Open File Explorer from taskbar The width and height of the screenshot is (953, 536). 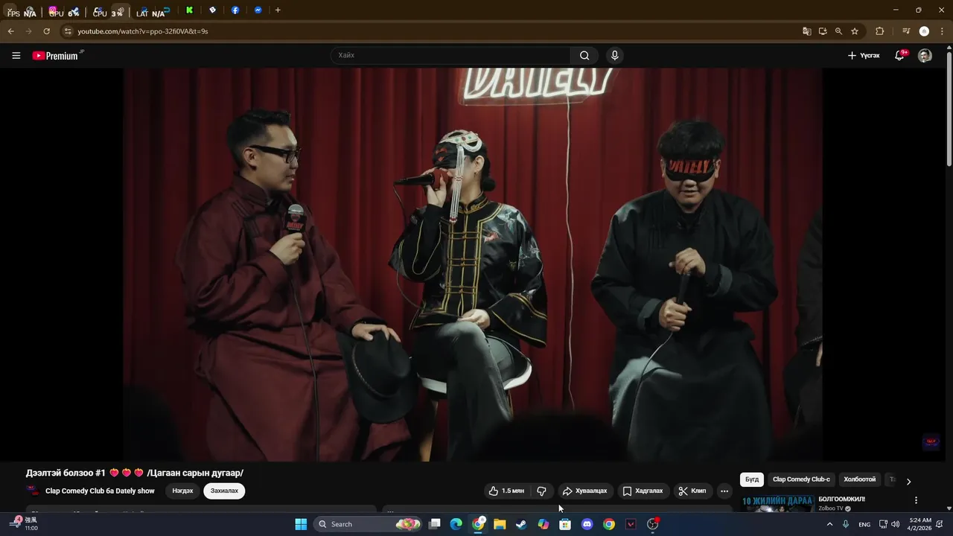point(500,524)
